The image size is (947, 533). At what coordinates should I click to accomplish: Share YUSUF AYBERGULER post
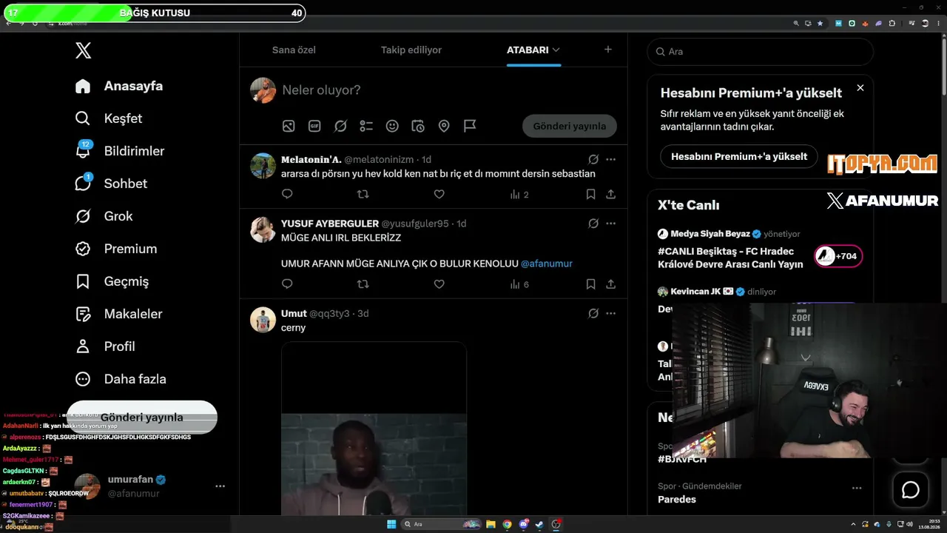(610, 284)
